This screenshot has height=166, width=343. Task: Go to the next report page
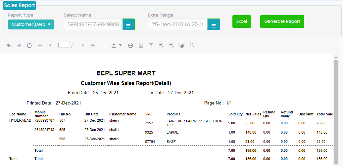pyautogui.click(x=83, y=45)
